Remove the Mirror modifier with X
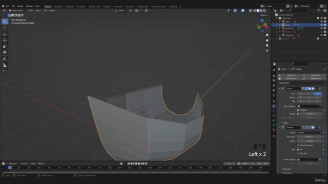The image size is (328, 184). pos(320,88)
